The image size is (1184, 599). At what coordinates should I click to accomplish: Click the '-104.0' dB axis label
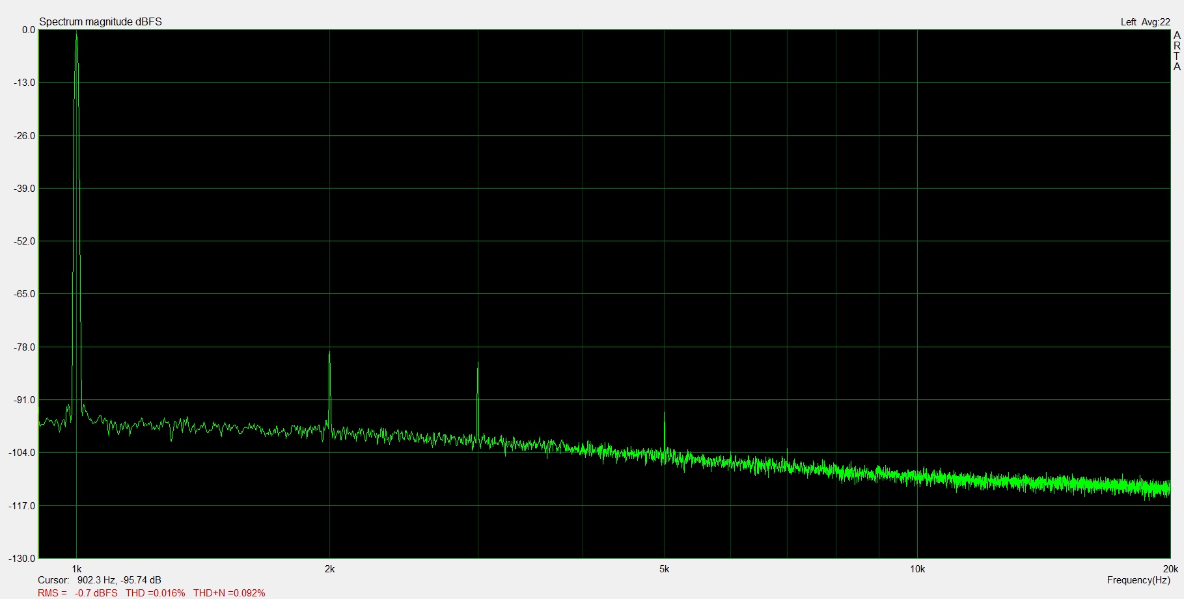[22, 453]
